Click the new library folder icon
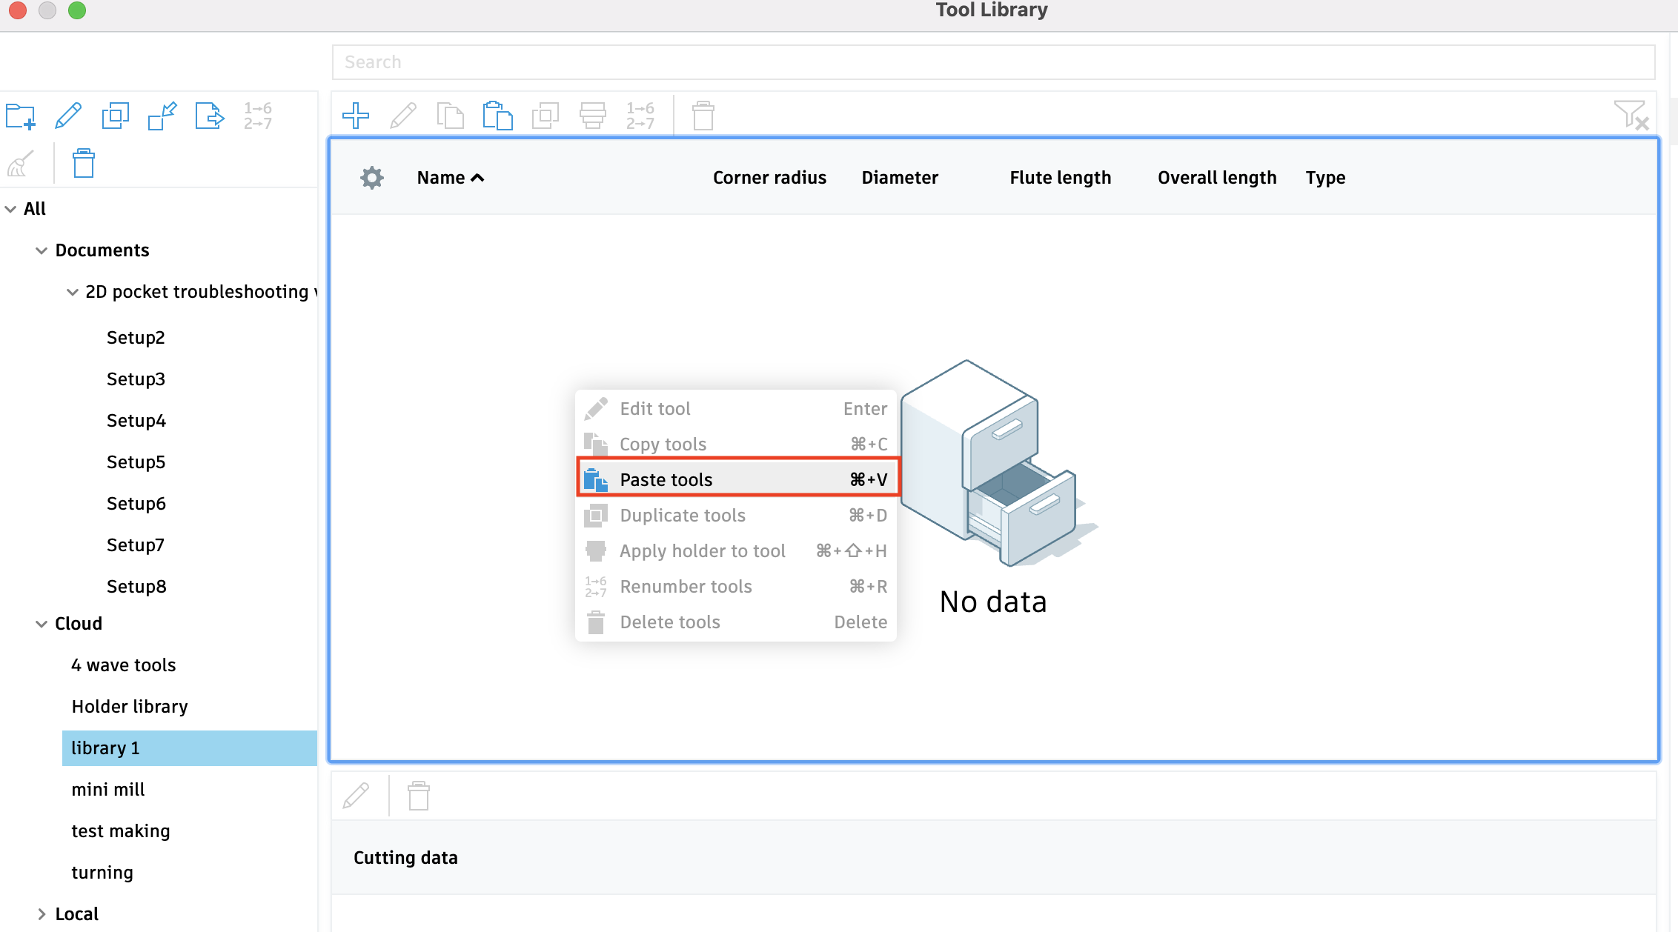This screenshot has width=1678, height=932. tap(20, 116)
